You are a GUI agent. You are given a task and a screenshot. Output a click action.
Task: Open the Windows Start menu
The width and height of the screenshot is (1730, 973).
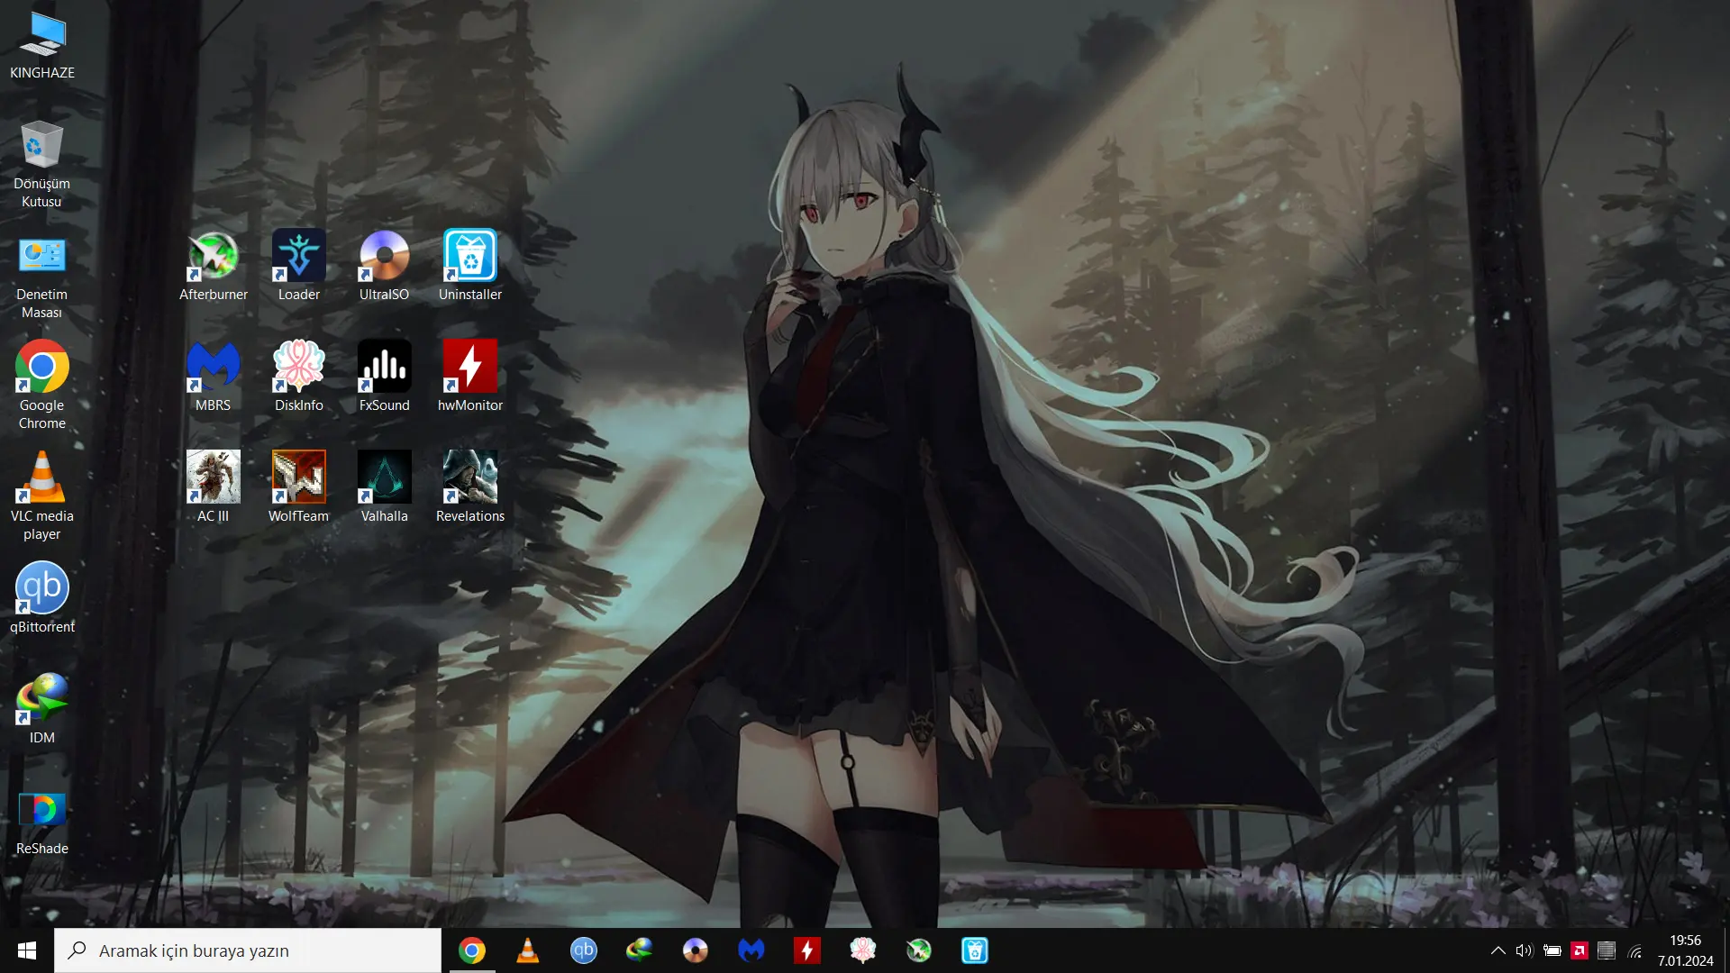27,950
